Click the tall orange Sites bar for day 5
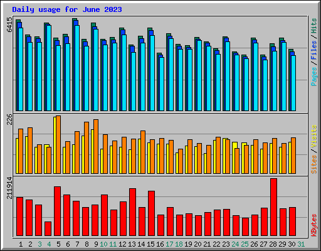The height and width of the screenshot is (251, 321). pos(58,144)
